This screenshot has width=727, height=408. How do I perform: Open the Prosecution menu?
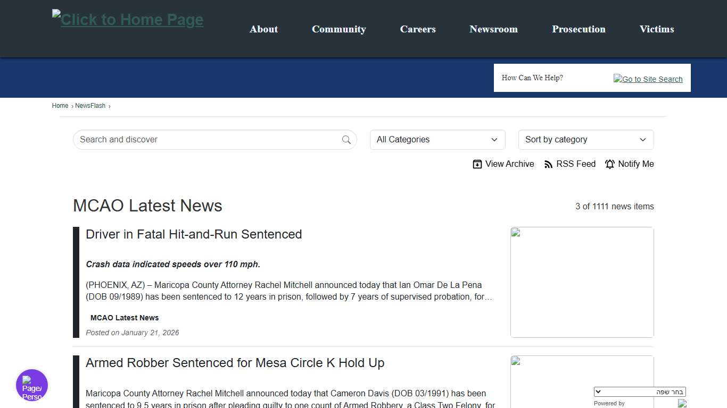tap(579, 29)
